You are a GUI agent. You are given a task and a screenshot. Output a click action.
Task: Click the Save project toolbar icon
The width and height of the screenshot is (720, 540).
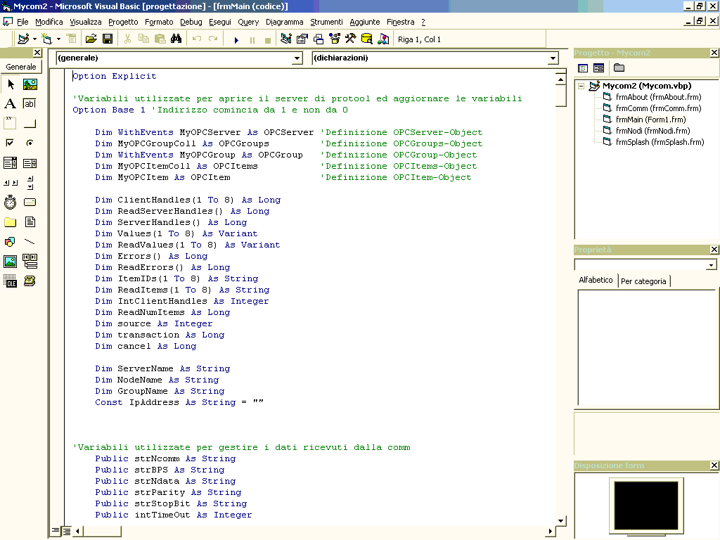108,39
